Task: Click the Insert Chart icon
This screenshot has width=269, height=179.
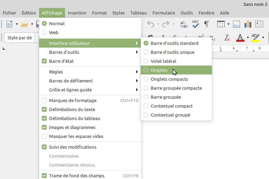Action: (248, 24)
